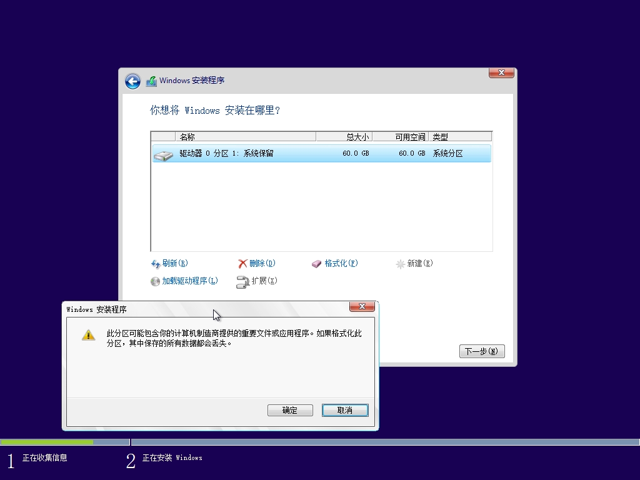Click the 加载驱动程序(L) link
Viewport: 640px width, 480px height.
tap(190, 281)
